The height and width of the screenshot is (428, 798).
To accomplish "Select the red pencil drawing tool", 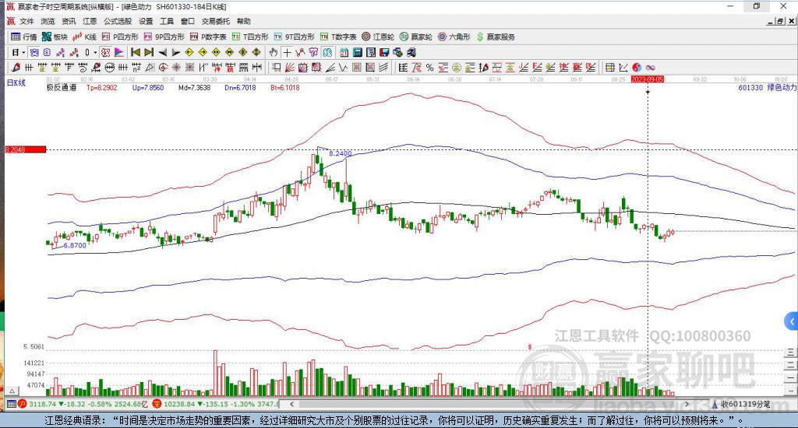I will tap(16, 67).
